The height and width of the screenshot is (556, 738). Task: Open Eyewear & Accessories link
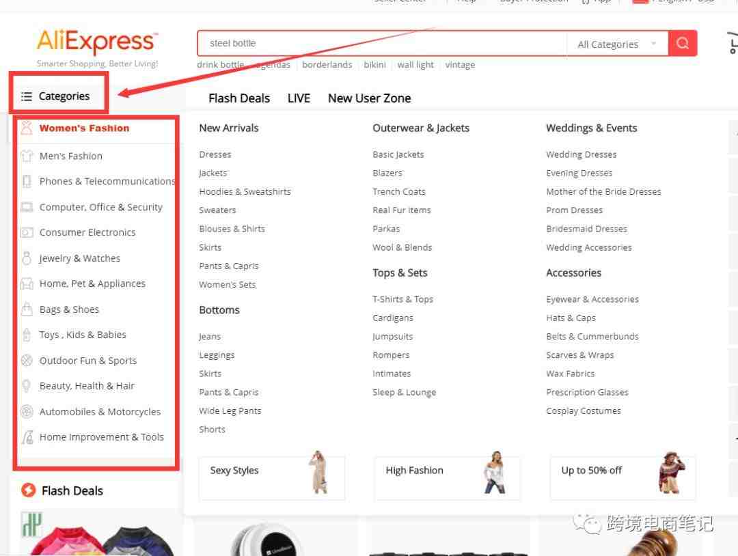pyautogui.click(x=592, y=299)
